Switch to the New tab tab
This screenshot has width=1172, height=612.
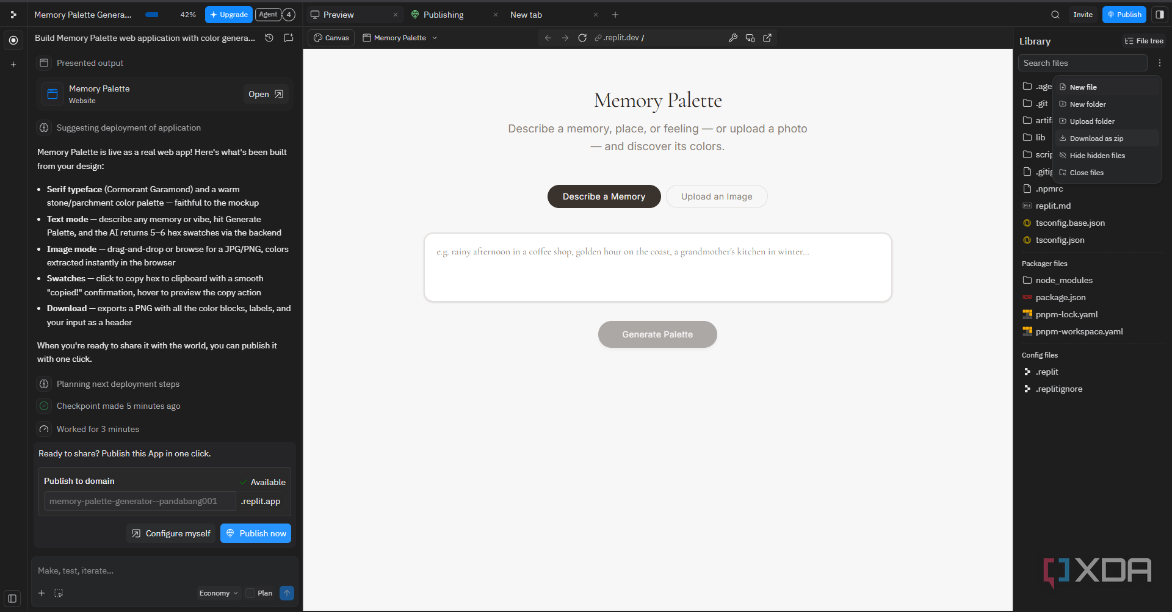(526, 15)
